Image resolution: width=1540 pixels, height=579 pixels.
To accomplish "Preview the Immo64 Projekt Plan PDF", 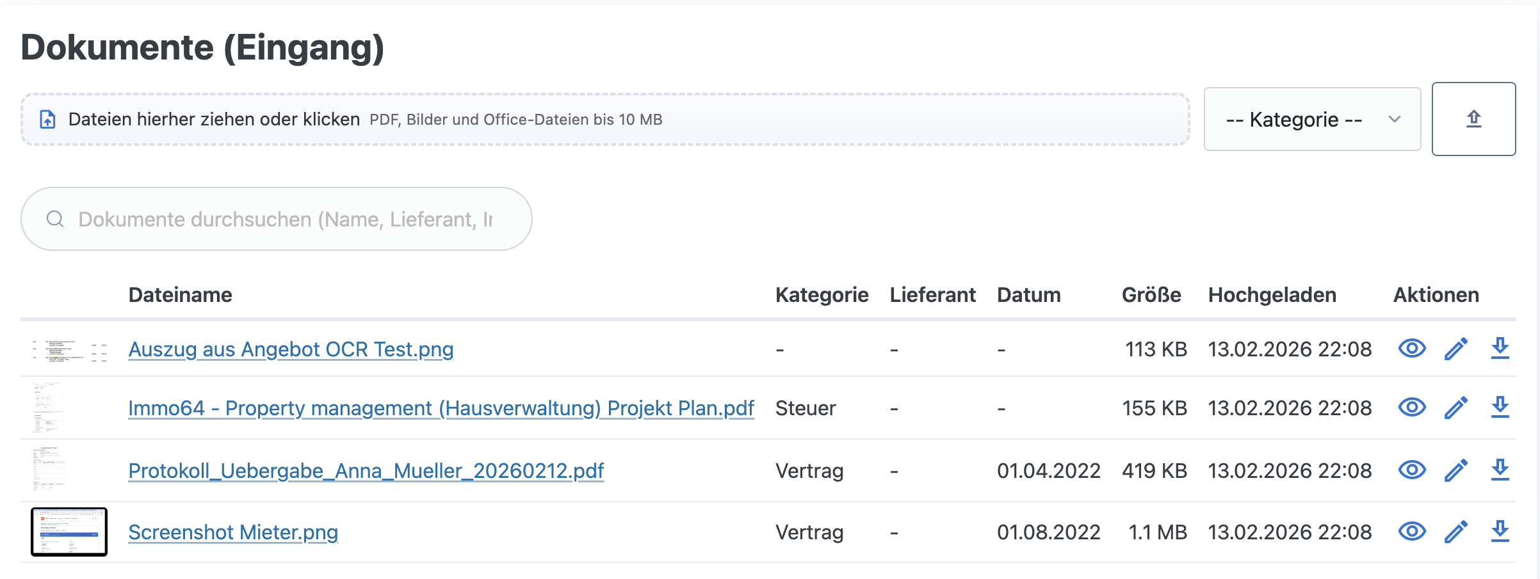I will coord(1411,408).
